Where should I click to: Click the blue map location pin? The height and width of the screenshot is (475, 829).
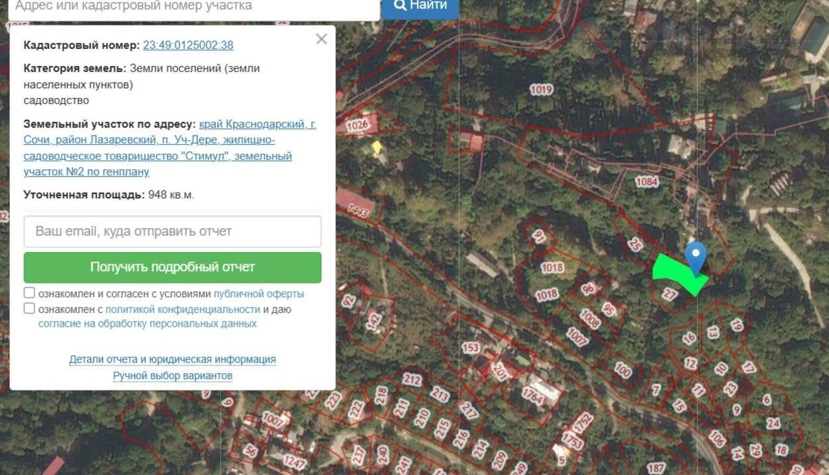point(695,257)
